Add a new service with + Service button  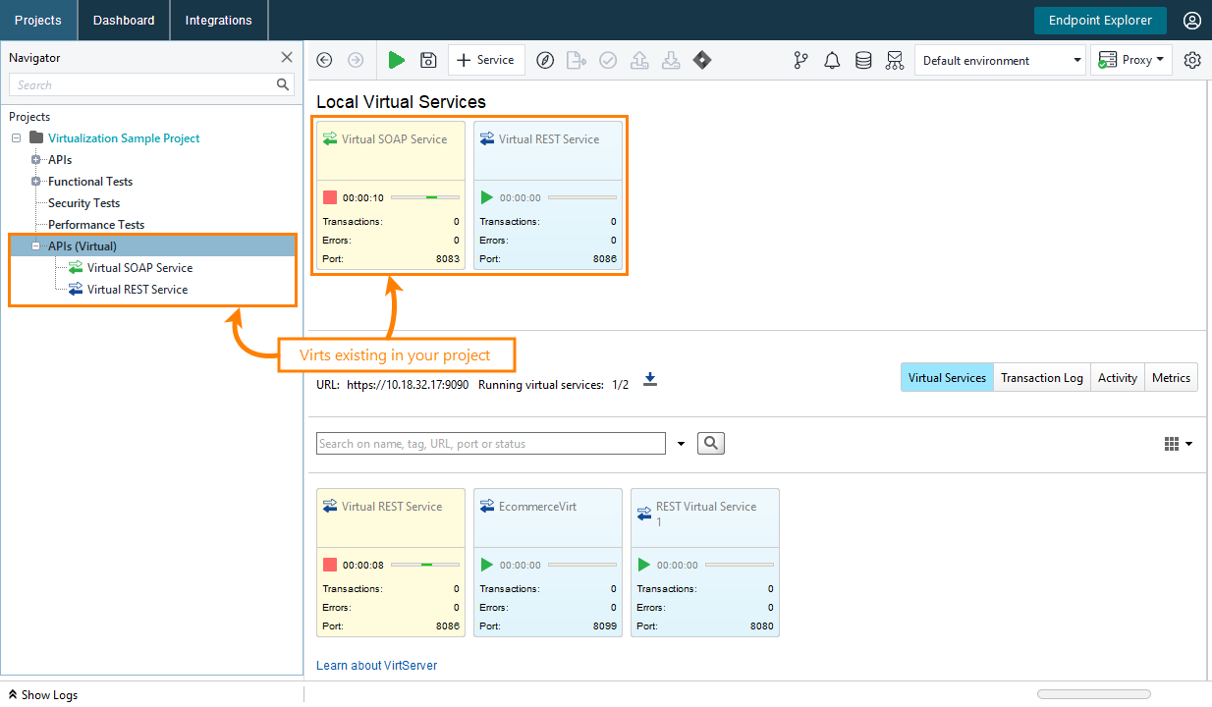[485, 60]
